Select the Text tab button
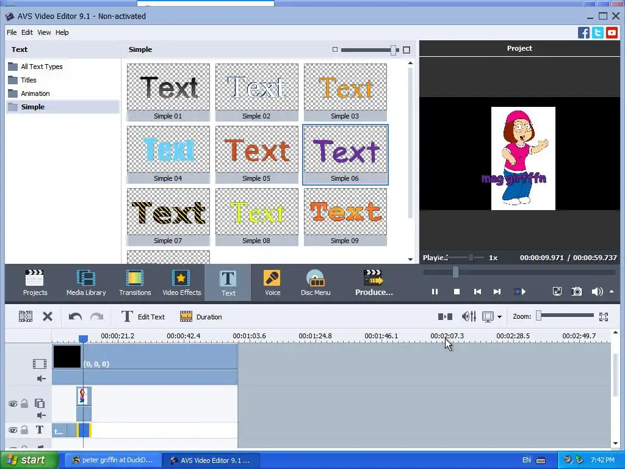Image resolution: width=625 pixels, height=469 pixels. (228, 282)
